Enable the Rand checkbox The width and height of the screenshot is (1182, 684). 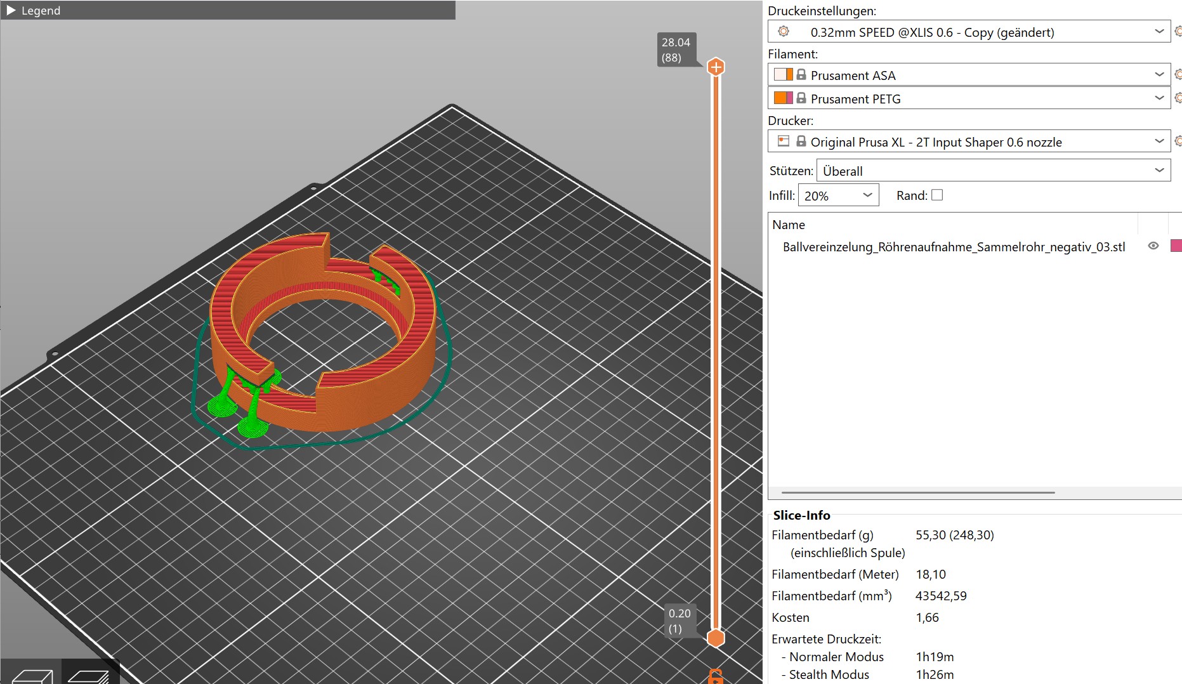coord(937,195)
